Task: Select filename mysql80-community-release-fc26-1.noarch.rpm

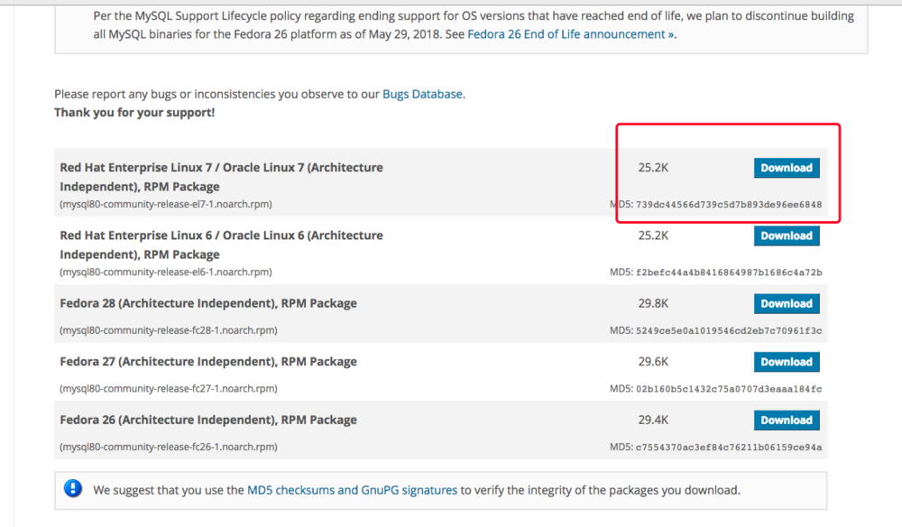Action: coord(169,447)
